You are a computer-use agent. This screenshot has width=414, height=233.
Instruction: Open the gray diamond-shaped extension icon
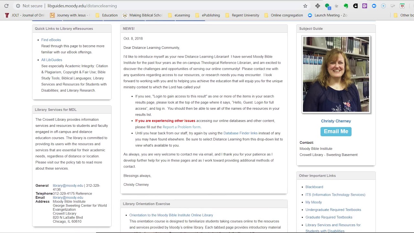(318, 6)
